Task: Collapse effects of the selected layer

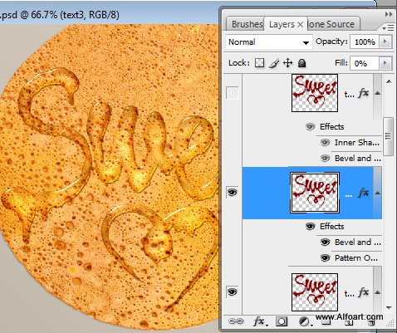Action: pos(378,193)
